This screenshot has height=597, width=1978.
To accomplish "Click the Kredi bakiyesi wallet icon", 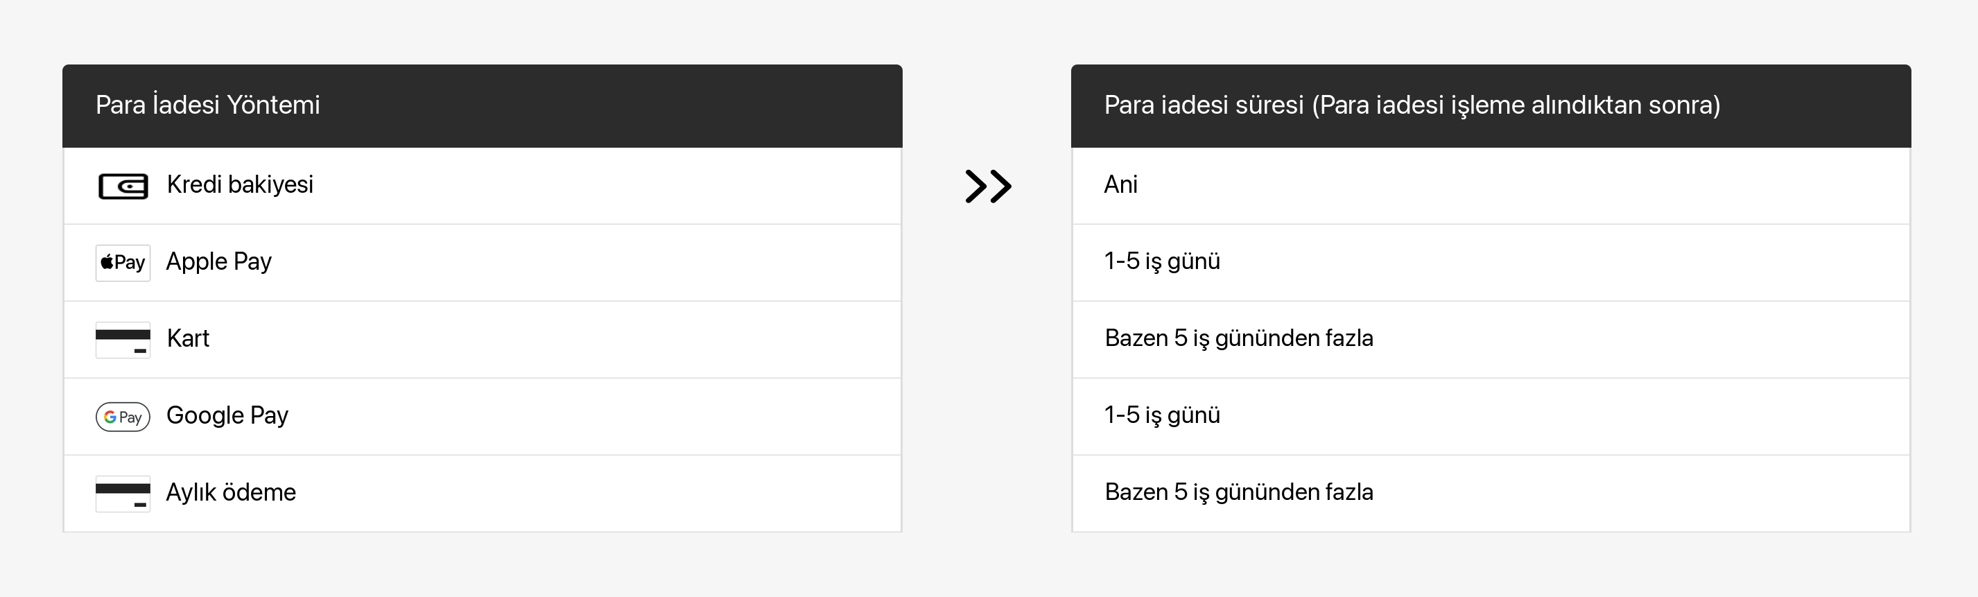I will coord(123,186).
